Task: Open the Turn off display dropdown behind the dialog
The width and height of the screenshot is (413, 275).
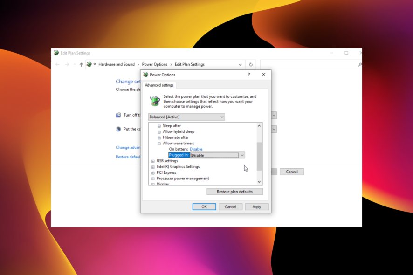Action: [x=274, y=116]
